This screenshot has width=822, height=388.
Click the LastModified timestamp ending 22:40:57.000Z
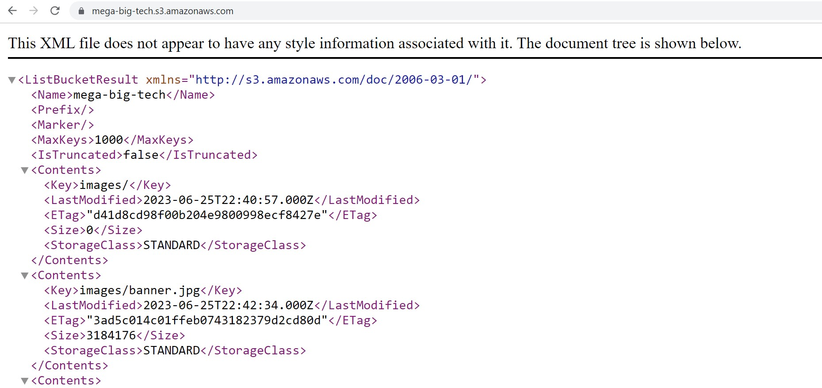coord(228,200)
